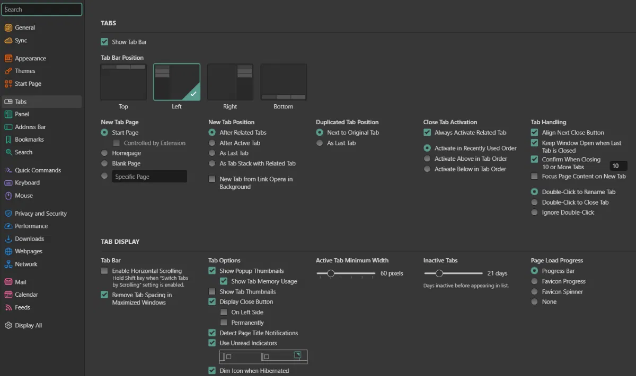636x376 pixels.
Task: Choose Favicon Spinner for page load progress
Action: (534, 291)
